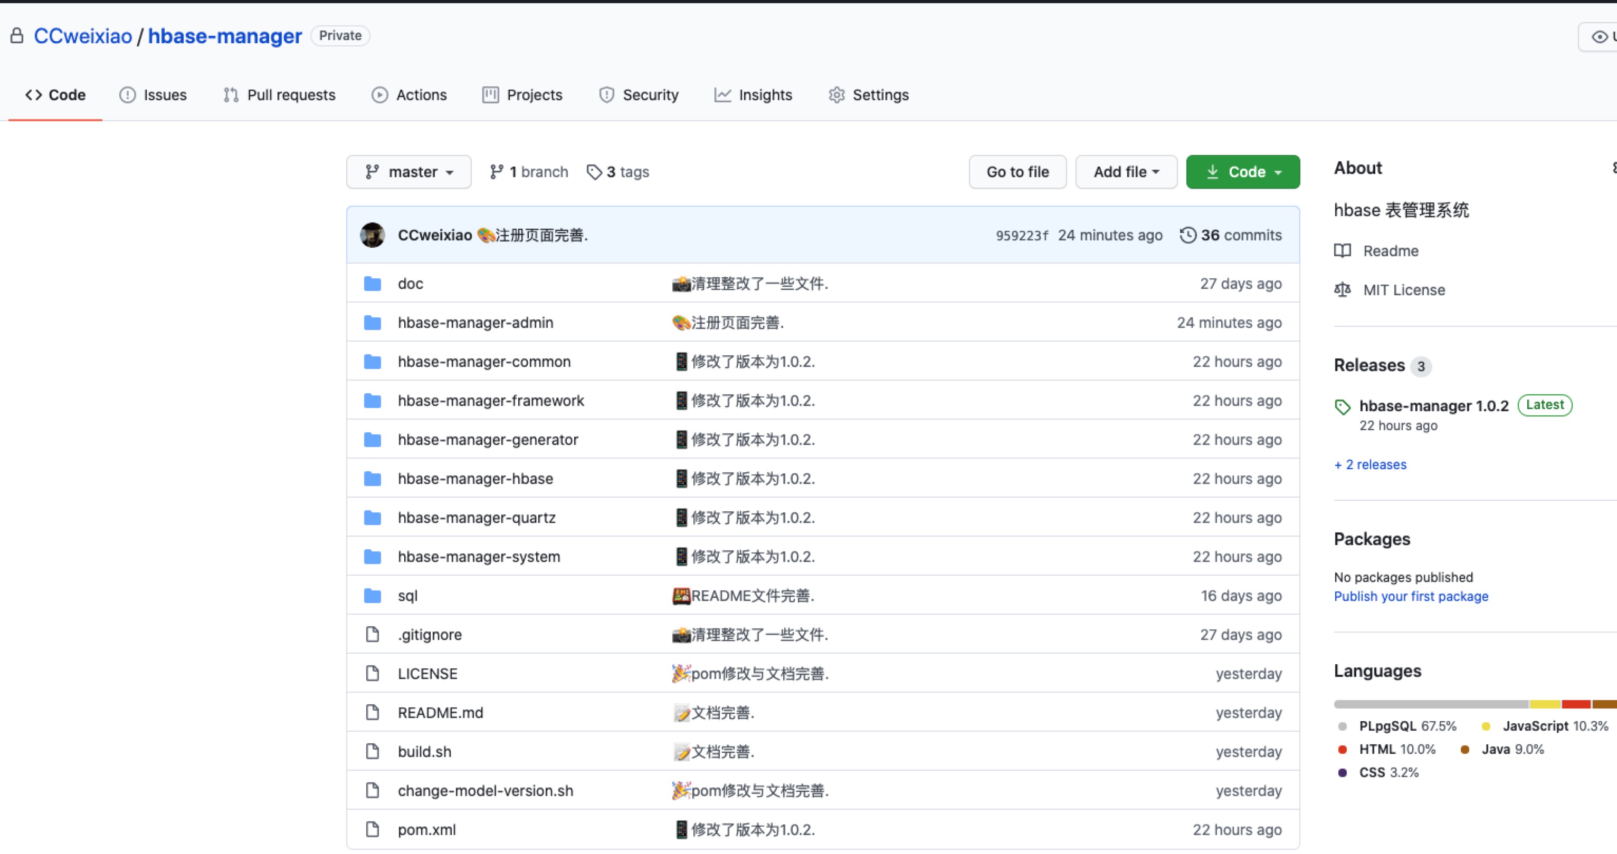Click the pom.xml file icon

point(372,829)
